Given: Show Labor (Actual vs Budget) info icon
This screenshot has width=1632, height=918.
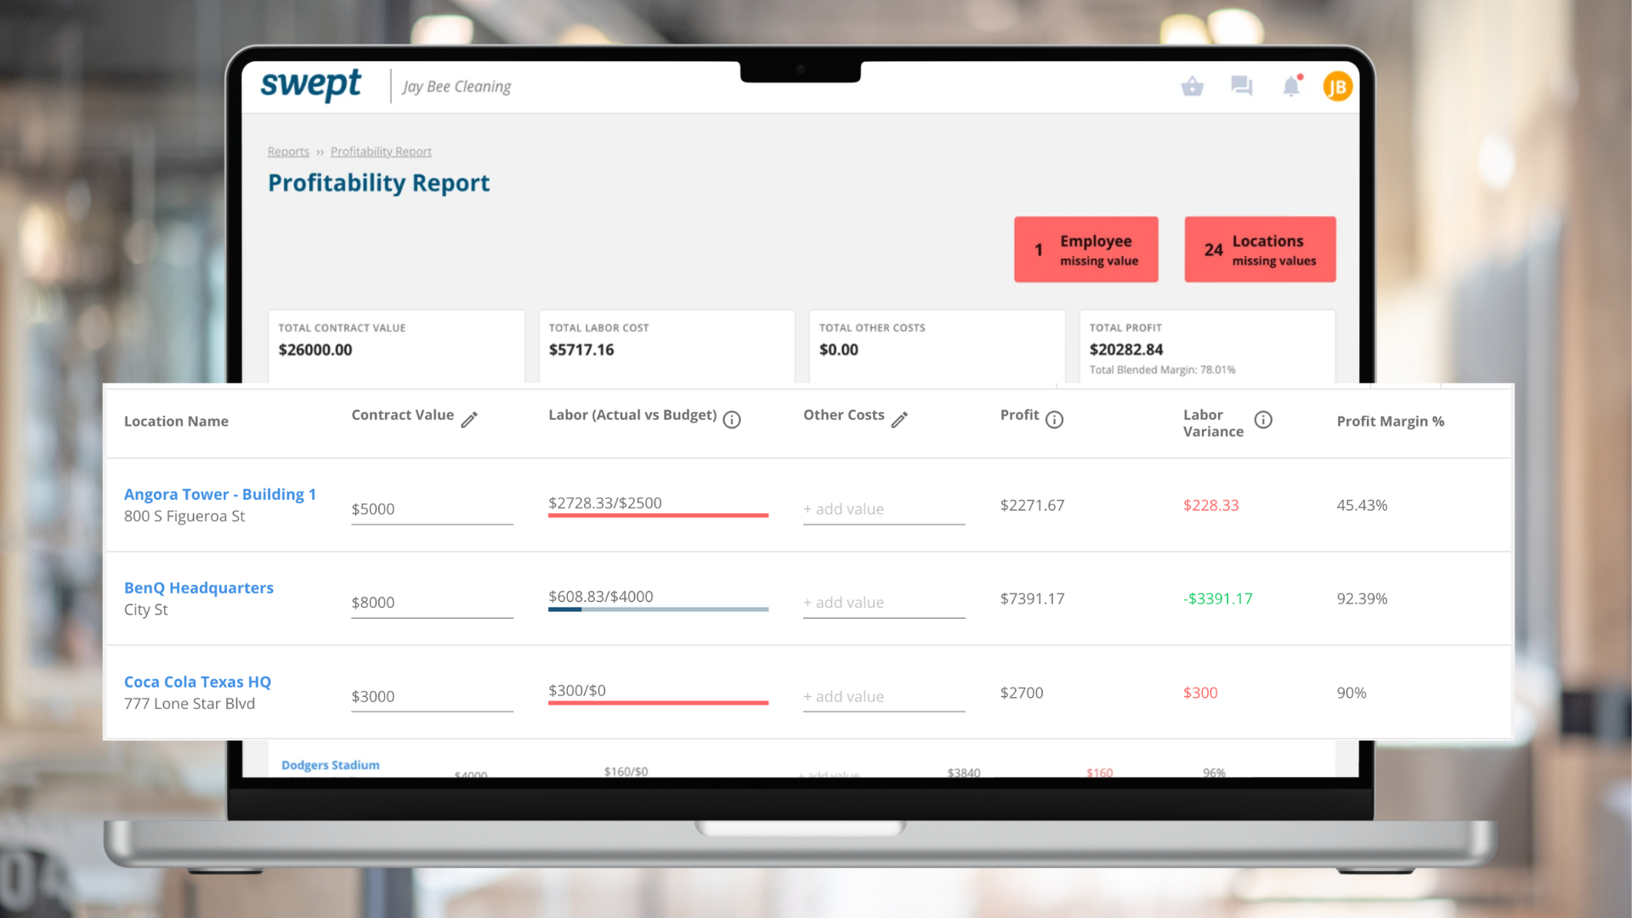Looking at the screenshot, I should [732, 419].
